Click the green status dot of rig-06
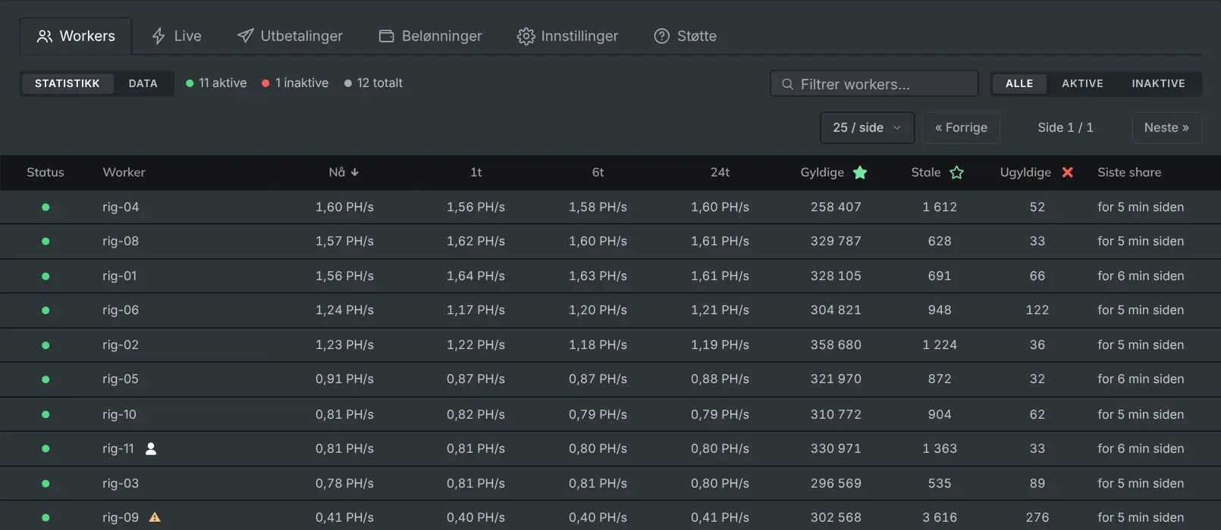1221x530 pixels. (x=46, y=310)
